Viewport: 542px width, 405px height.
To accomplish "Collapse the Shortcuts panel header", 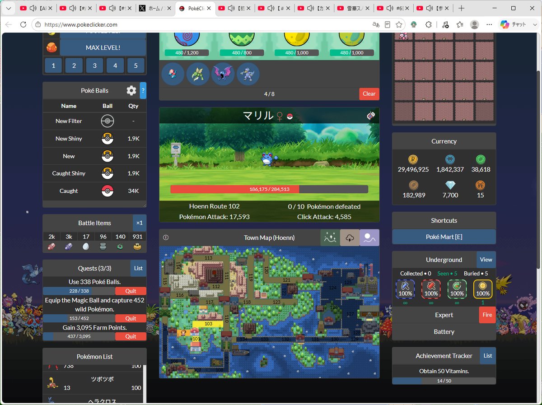I will pyautogui.click(x=444, y=220).
